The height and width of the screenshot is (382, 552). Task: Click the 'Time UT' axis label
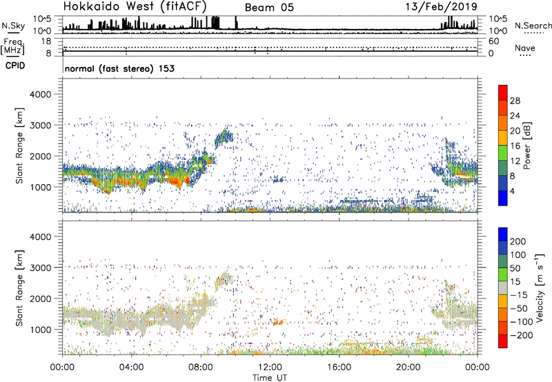click(270, 378)
